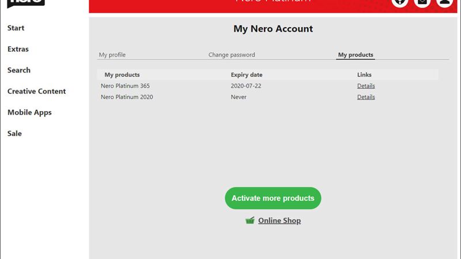The image size is (461, 259).
Task: Follow the Online Shop link
Action: [279, 220]
